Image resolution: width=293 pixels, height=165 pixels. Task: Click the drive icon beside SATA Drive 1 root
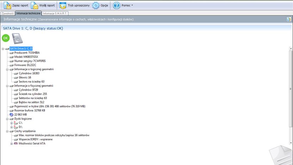pos(7,49)
